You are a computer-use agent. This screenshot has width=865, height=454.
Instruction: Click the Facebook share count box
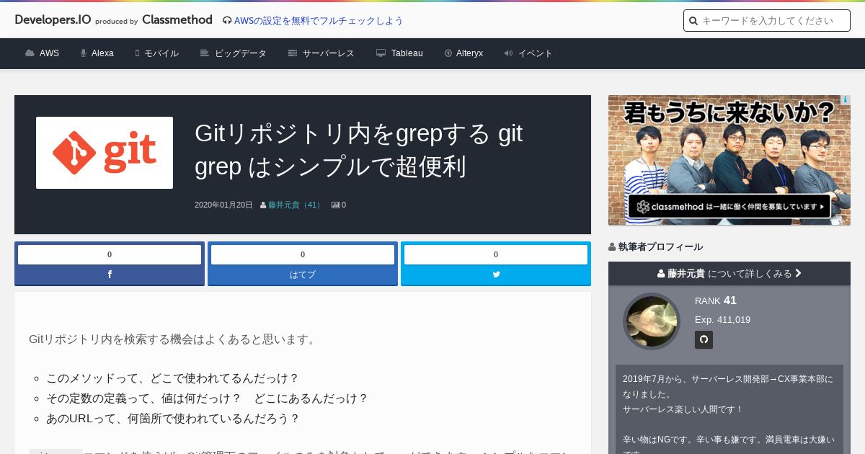click(110, 254)
